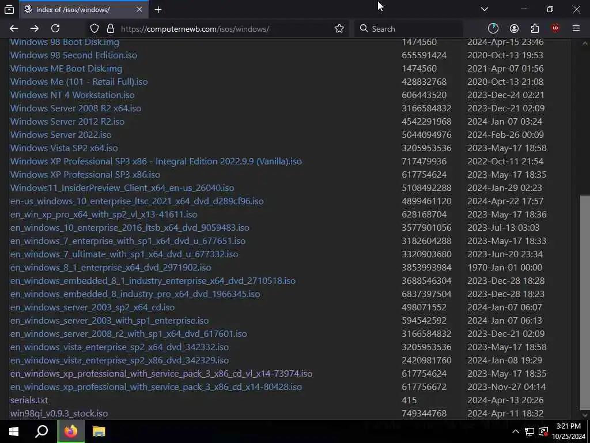The image size is (590, 443).
Task: Open Windows taskbar search
Action: [x=41, y=431]
